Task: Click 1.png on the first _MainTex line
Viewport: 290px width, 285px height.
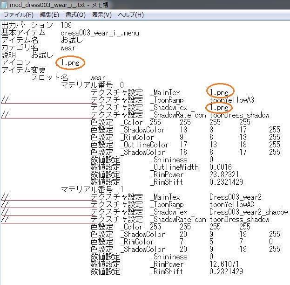Action: pos(219,92)
